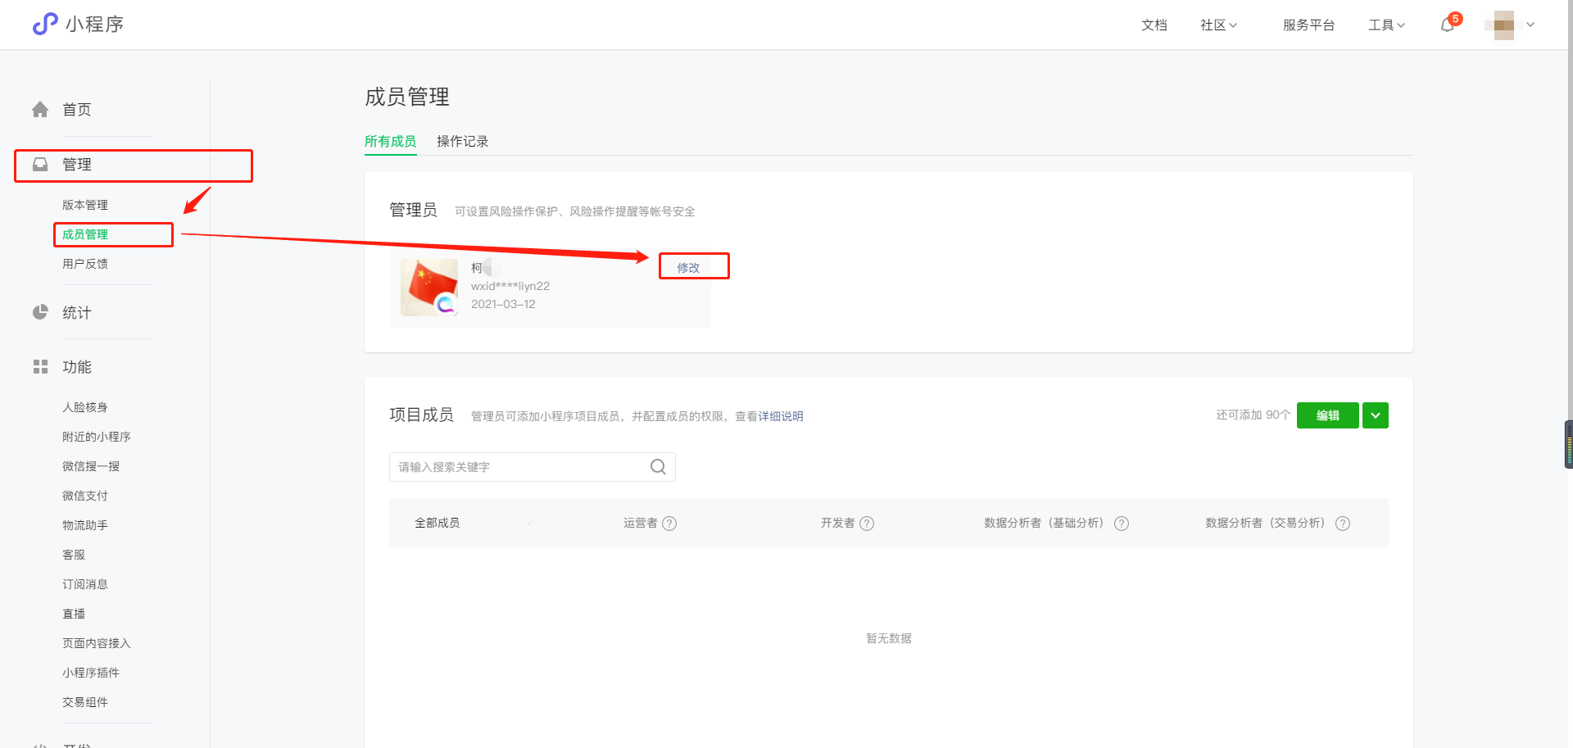1573x748 pixels.
Task: Open 微信搜一搜 in the sidebar
Action: [x=91, y=466]
